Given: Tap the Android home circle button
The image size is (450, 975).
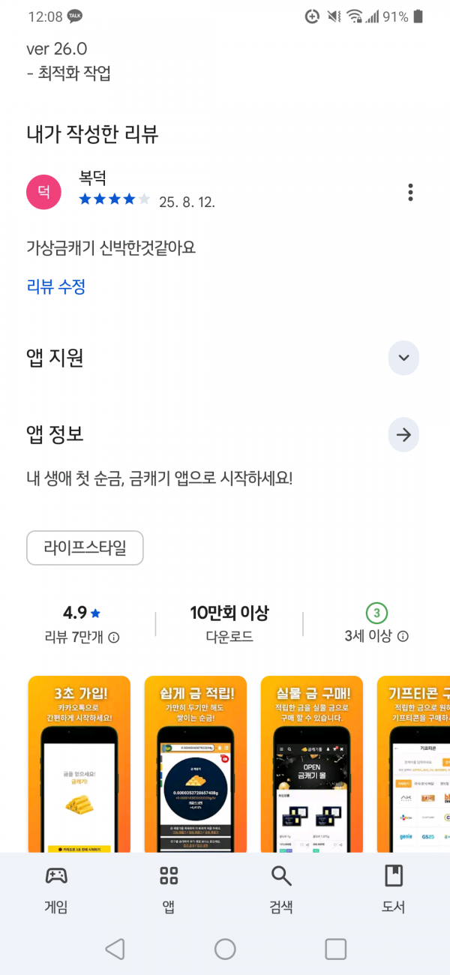Looking at the screenshot, I should click(x=225, y=949).
